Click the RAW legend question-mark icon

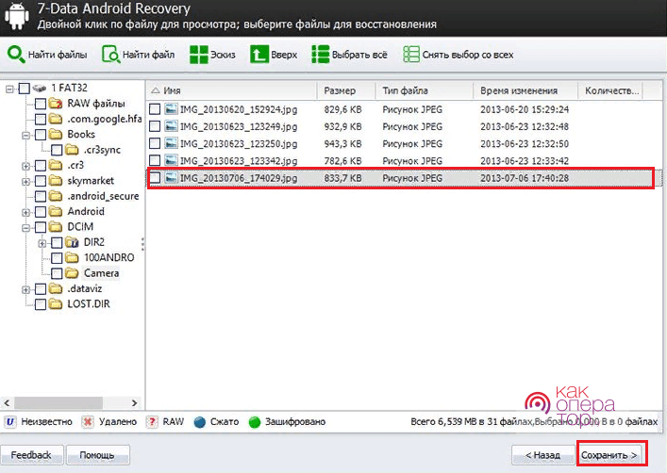pyautogui.click(x=152, y=421)
